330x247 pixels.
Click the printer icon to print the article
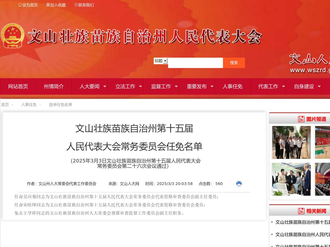pyautogui.click(x=239, y=184)
